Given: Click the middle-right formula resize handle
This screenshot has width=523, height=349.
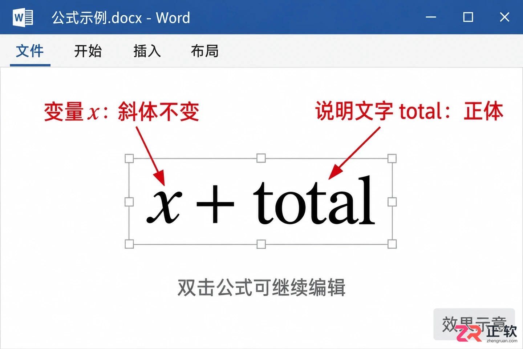Looking at the screenshot, I should tap(392, 202).
